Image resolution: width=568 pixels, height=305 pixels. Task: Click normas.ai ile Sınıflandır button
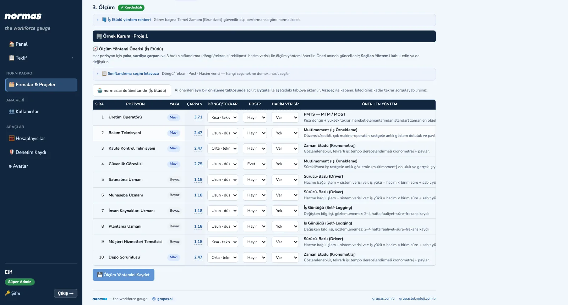132,90
